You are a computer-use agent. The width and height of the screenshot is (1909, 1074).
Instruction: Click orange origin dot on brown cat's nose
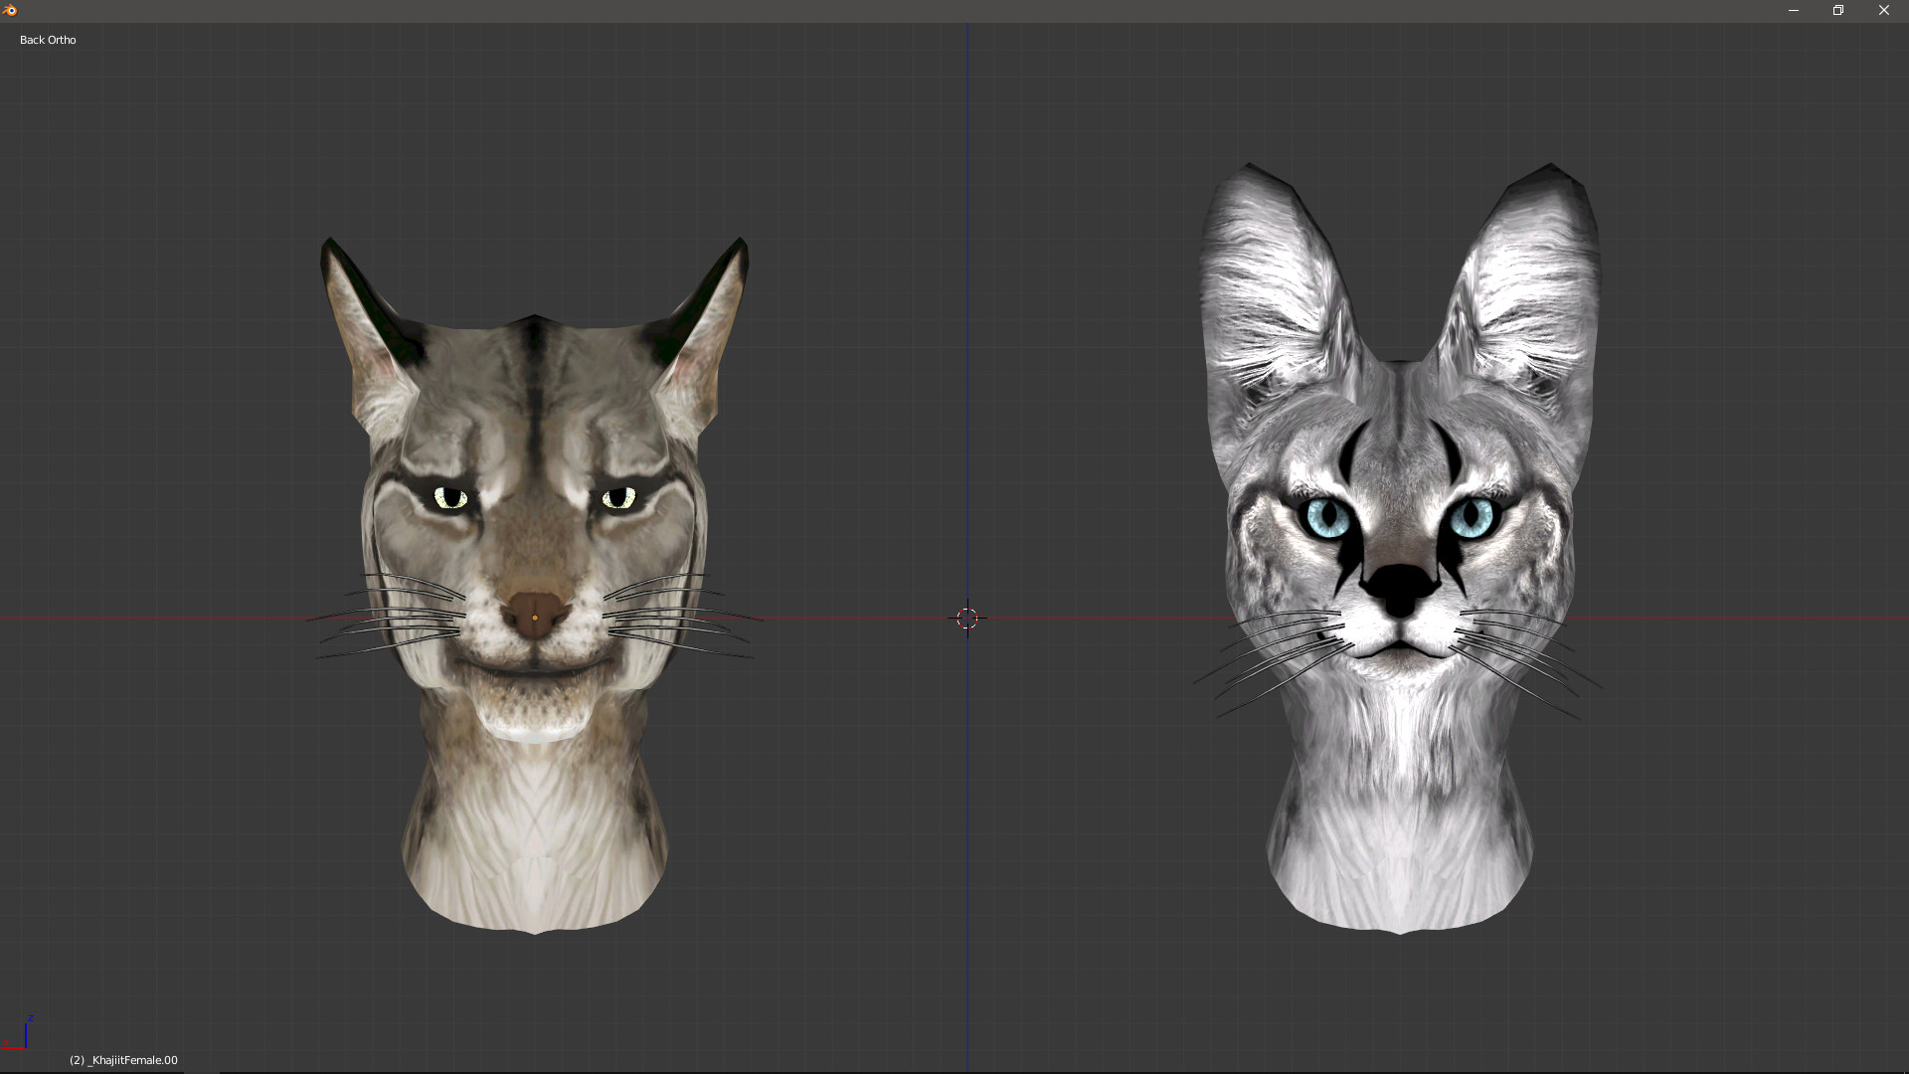click(x=535, y=619)
